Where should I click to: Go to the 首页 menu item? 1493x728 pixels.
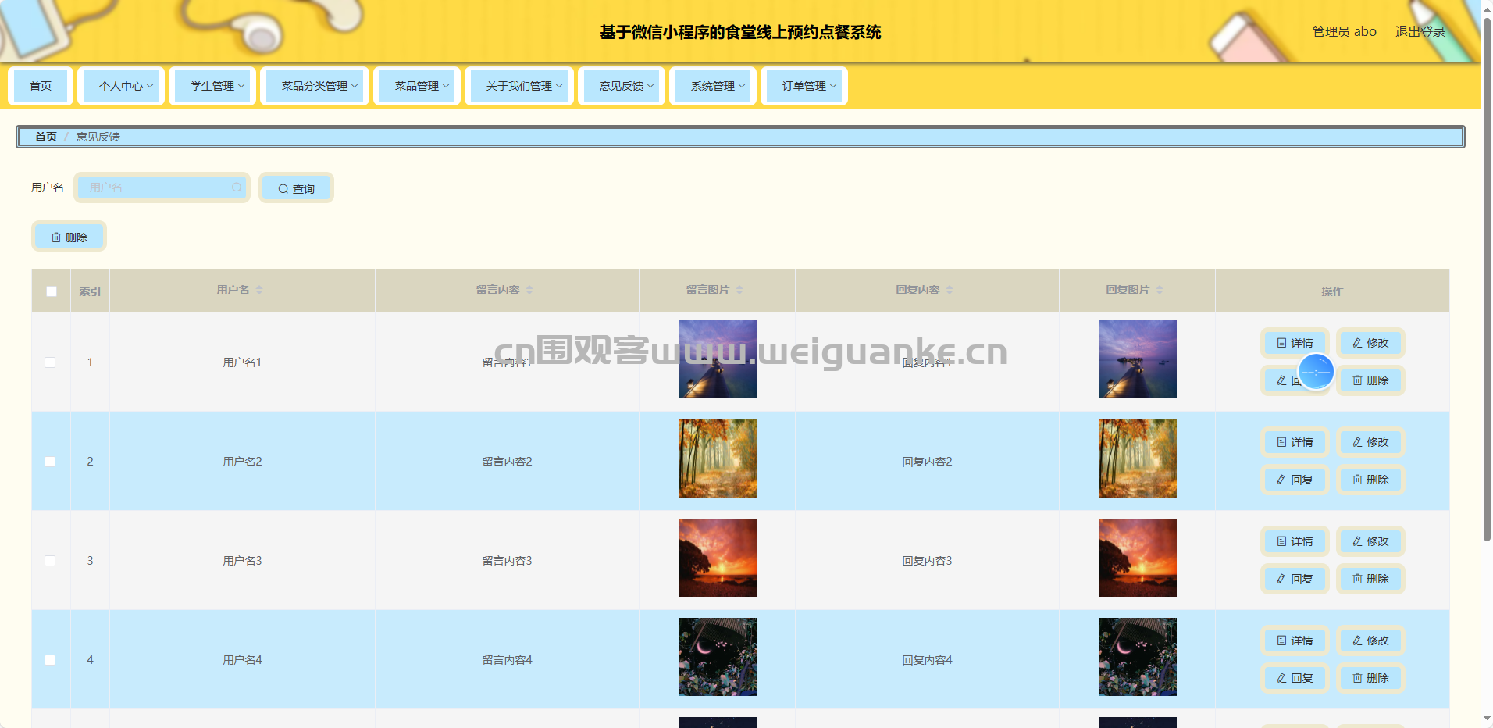pos(41,86)
